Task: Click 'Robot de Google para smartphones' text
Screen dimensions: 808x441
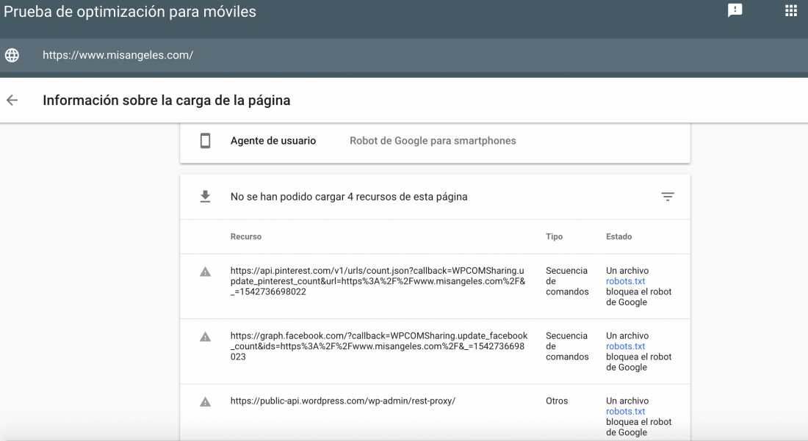Action: tap(433, 140)
